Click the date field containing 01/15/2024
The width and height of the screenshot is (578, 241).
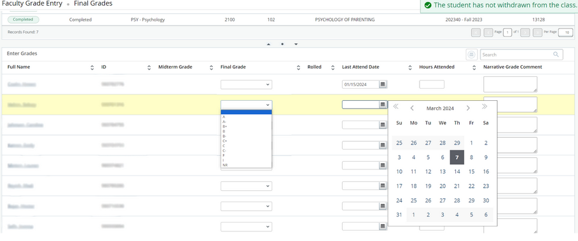[361, 84]
